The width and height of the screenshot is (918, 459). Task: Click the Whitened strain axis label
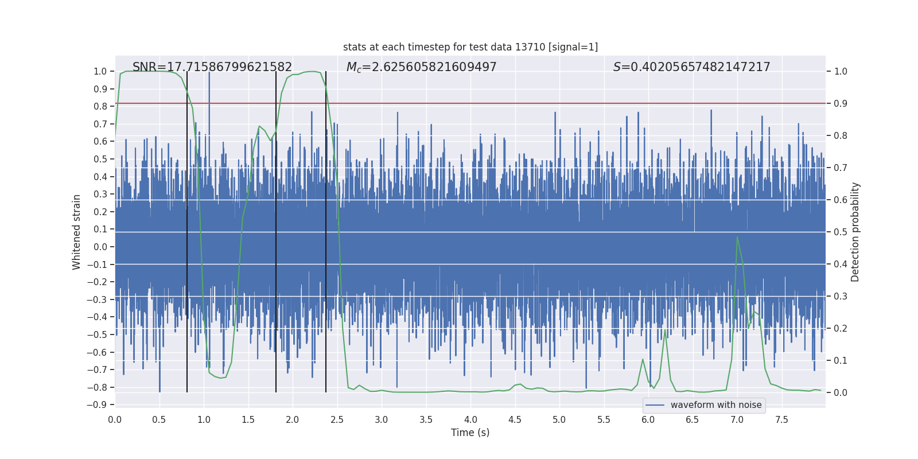click(x=77, y=232)
